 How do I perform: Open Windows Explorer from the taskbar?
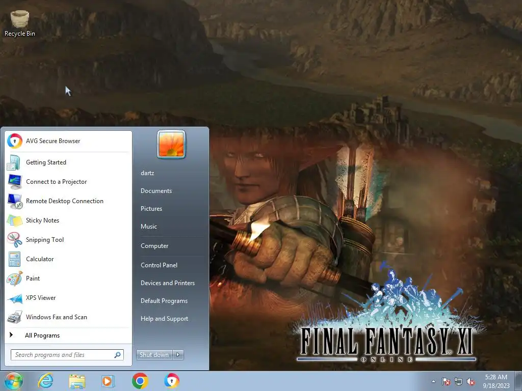click(x=77, y=381)
